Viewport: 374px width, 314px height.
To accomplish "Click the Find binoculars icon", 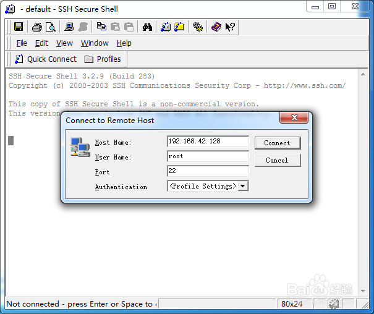I will 147,27.
